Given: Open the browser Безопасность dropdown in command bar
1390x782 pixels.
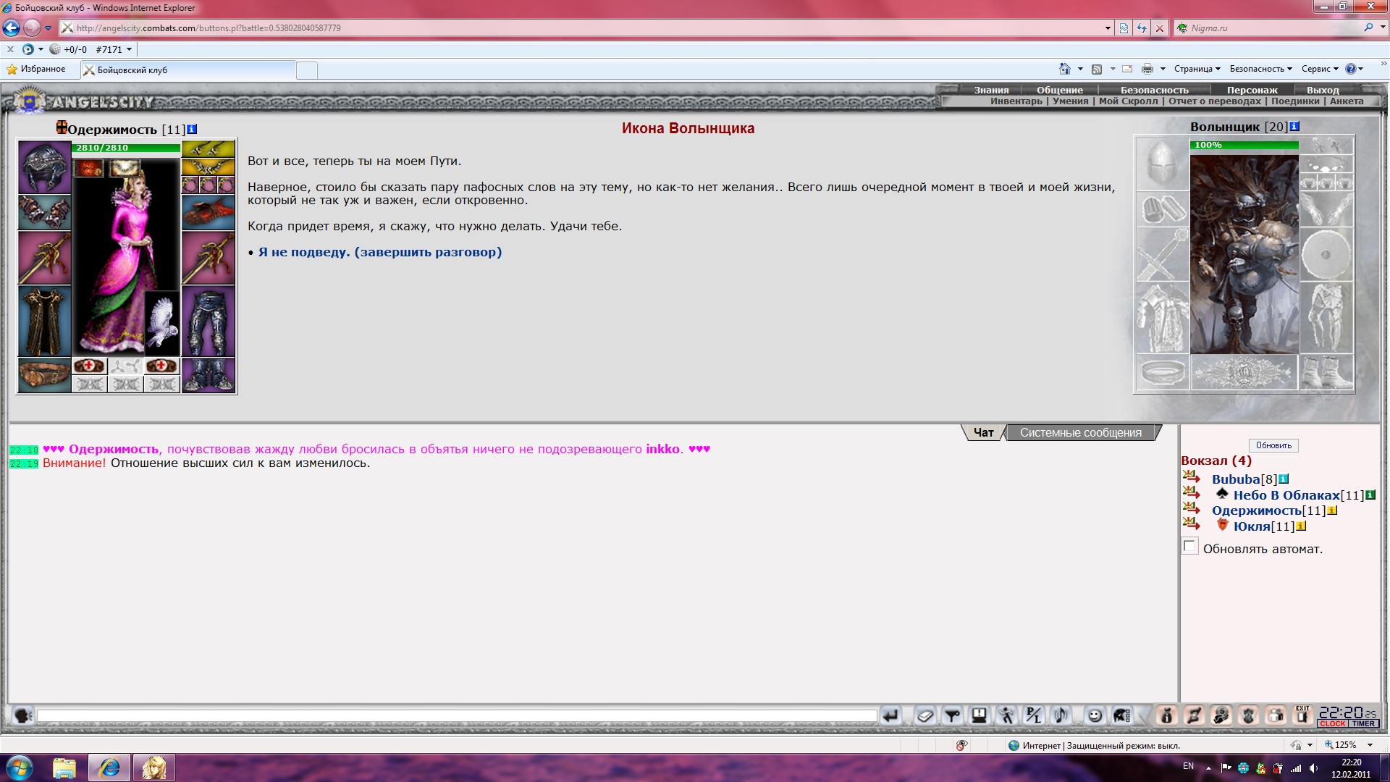Looking at the screenshot, I should pyautogui.click(x=1260, y=69).
